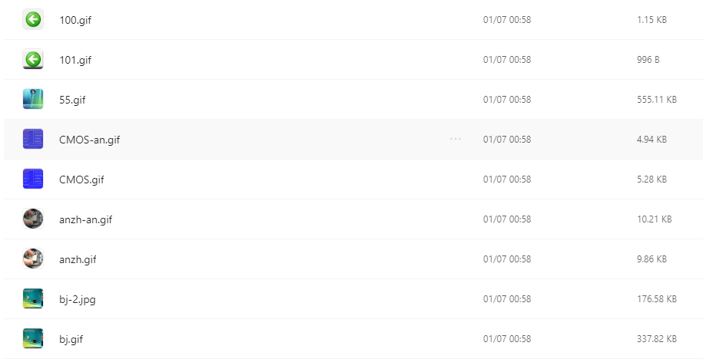
Task: Open the bj.gif file name
Action: pyautogui.click(x=71, y=339)
